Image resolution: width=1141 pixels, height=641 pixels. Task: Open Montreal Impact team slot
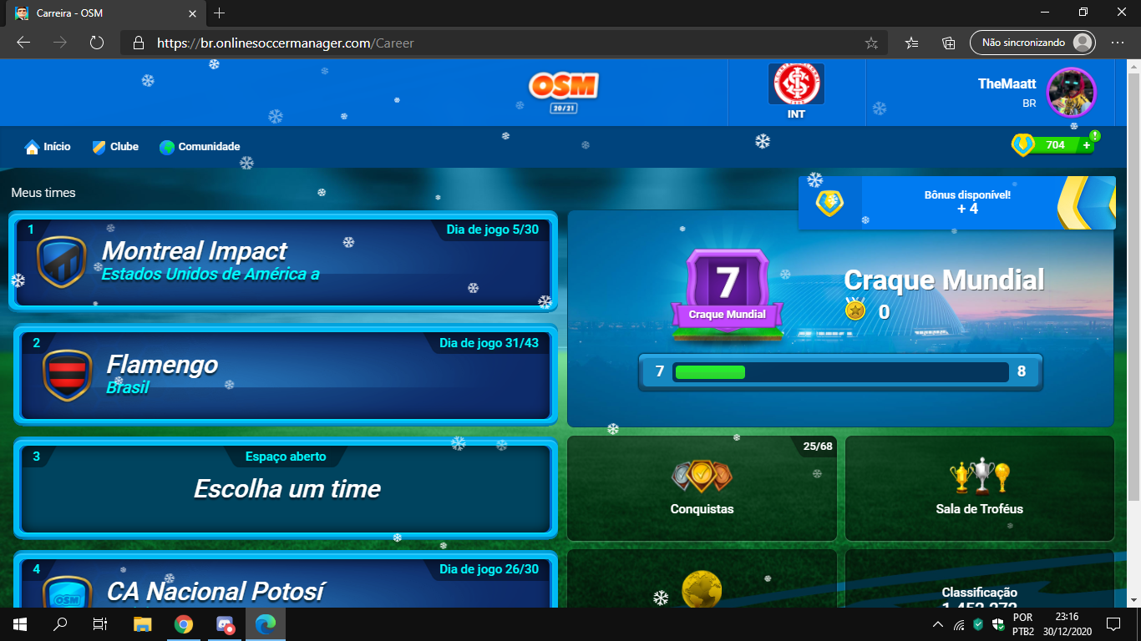[x=284, y=262]
